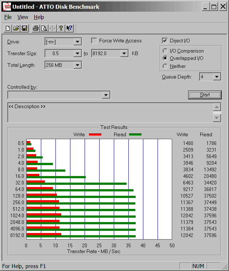The image size is (229, 271).
Task: Open the Queue Depth dropdown
Action: 217,77
